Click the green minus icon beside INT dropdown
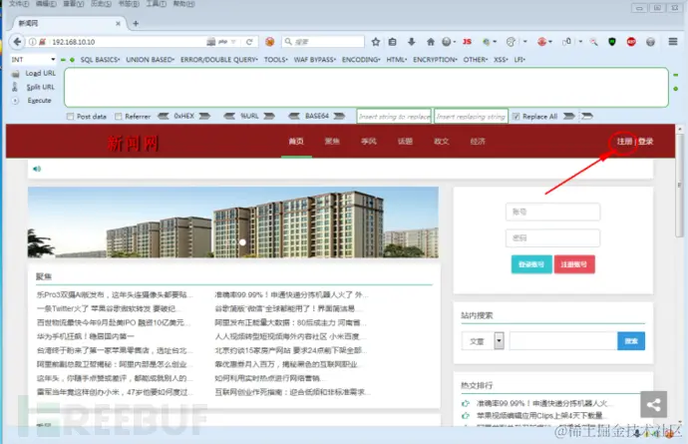The height and width of the screenshot is (444, 688). click(63, 60)
